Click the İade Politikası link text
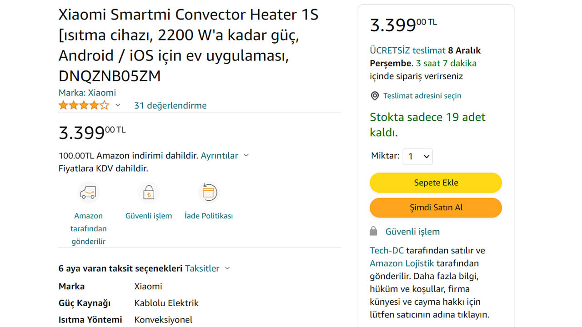This screenshot has height=327, width=582. point(209,216)
